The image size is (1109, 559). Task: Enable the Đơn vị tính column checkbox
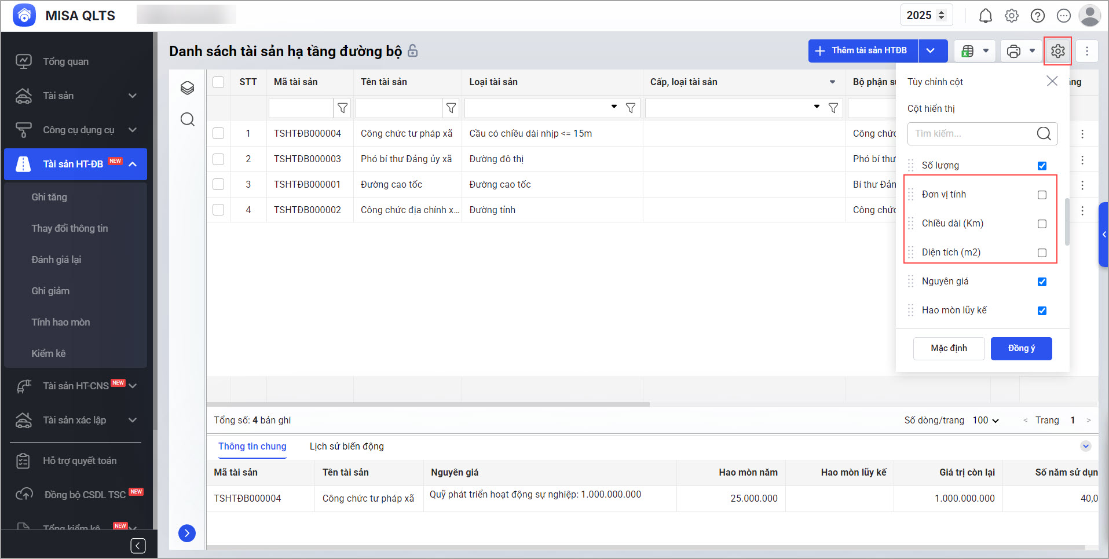(1042, 195)
